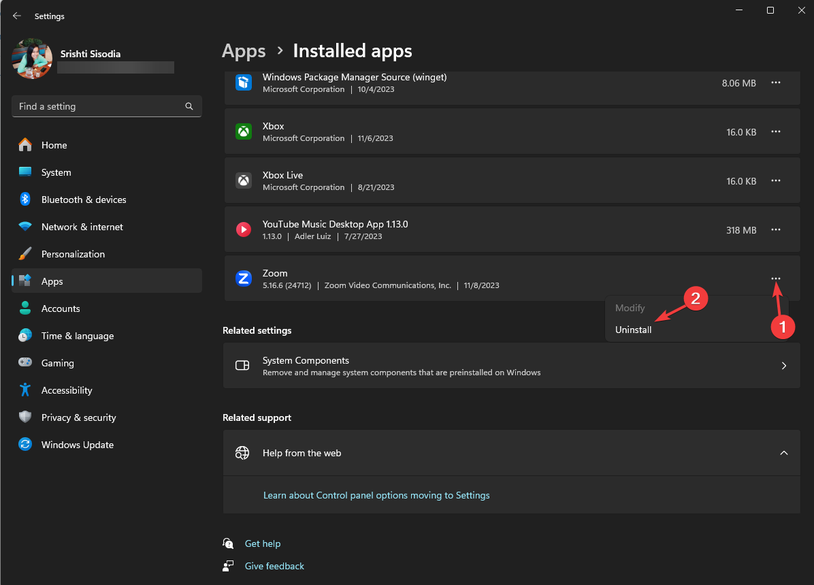
Task: Click the Find a setting search box
Action: click(x=99, y=106)
